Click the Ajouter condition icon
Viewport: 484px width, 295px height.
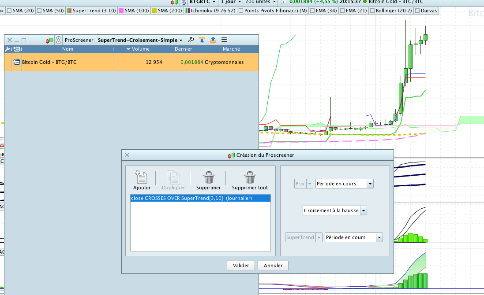[x=142, y=178]
